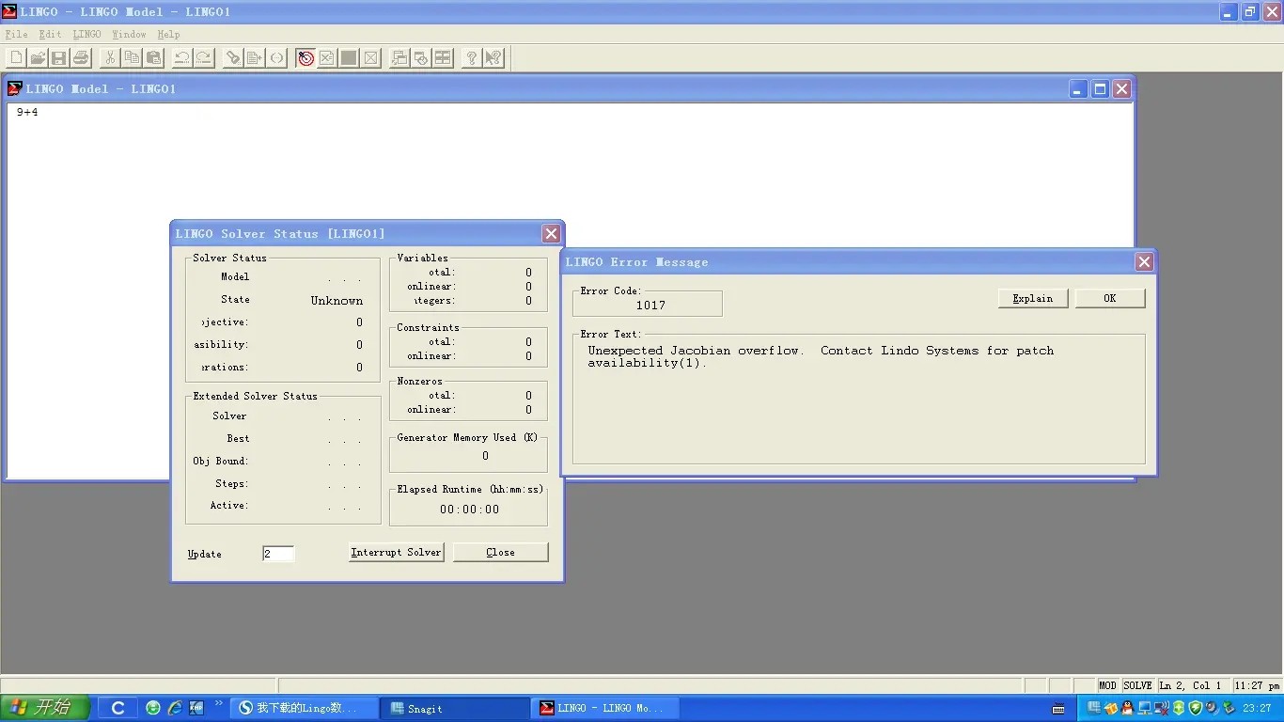Open a file using the folder toolbar icon
This screenshot has height=722, width=1284.
coord(38,58)
